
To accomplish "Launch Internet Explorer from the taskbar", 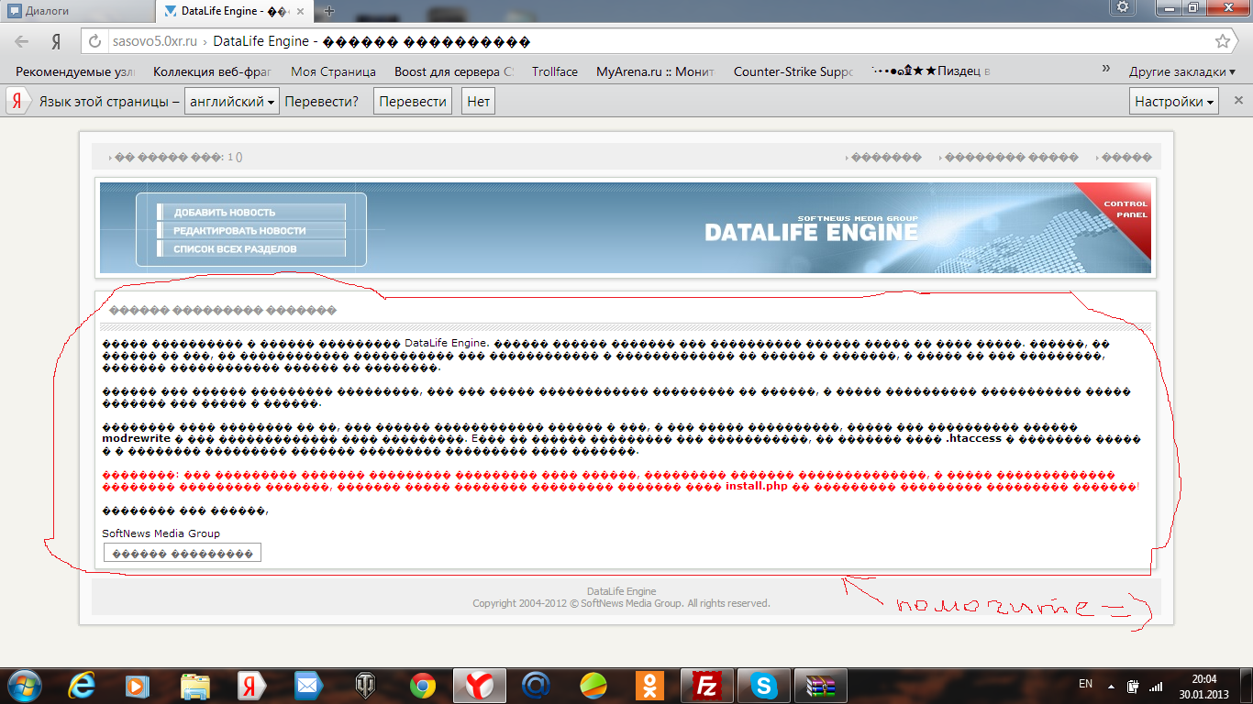I will [83, 685].
